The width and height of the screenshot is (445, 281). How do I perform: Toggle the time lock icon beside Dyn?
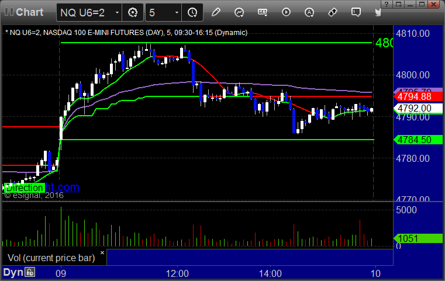point(30,272)
